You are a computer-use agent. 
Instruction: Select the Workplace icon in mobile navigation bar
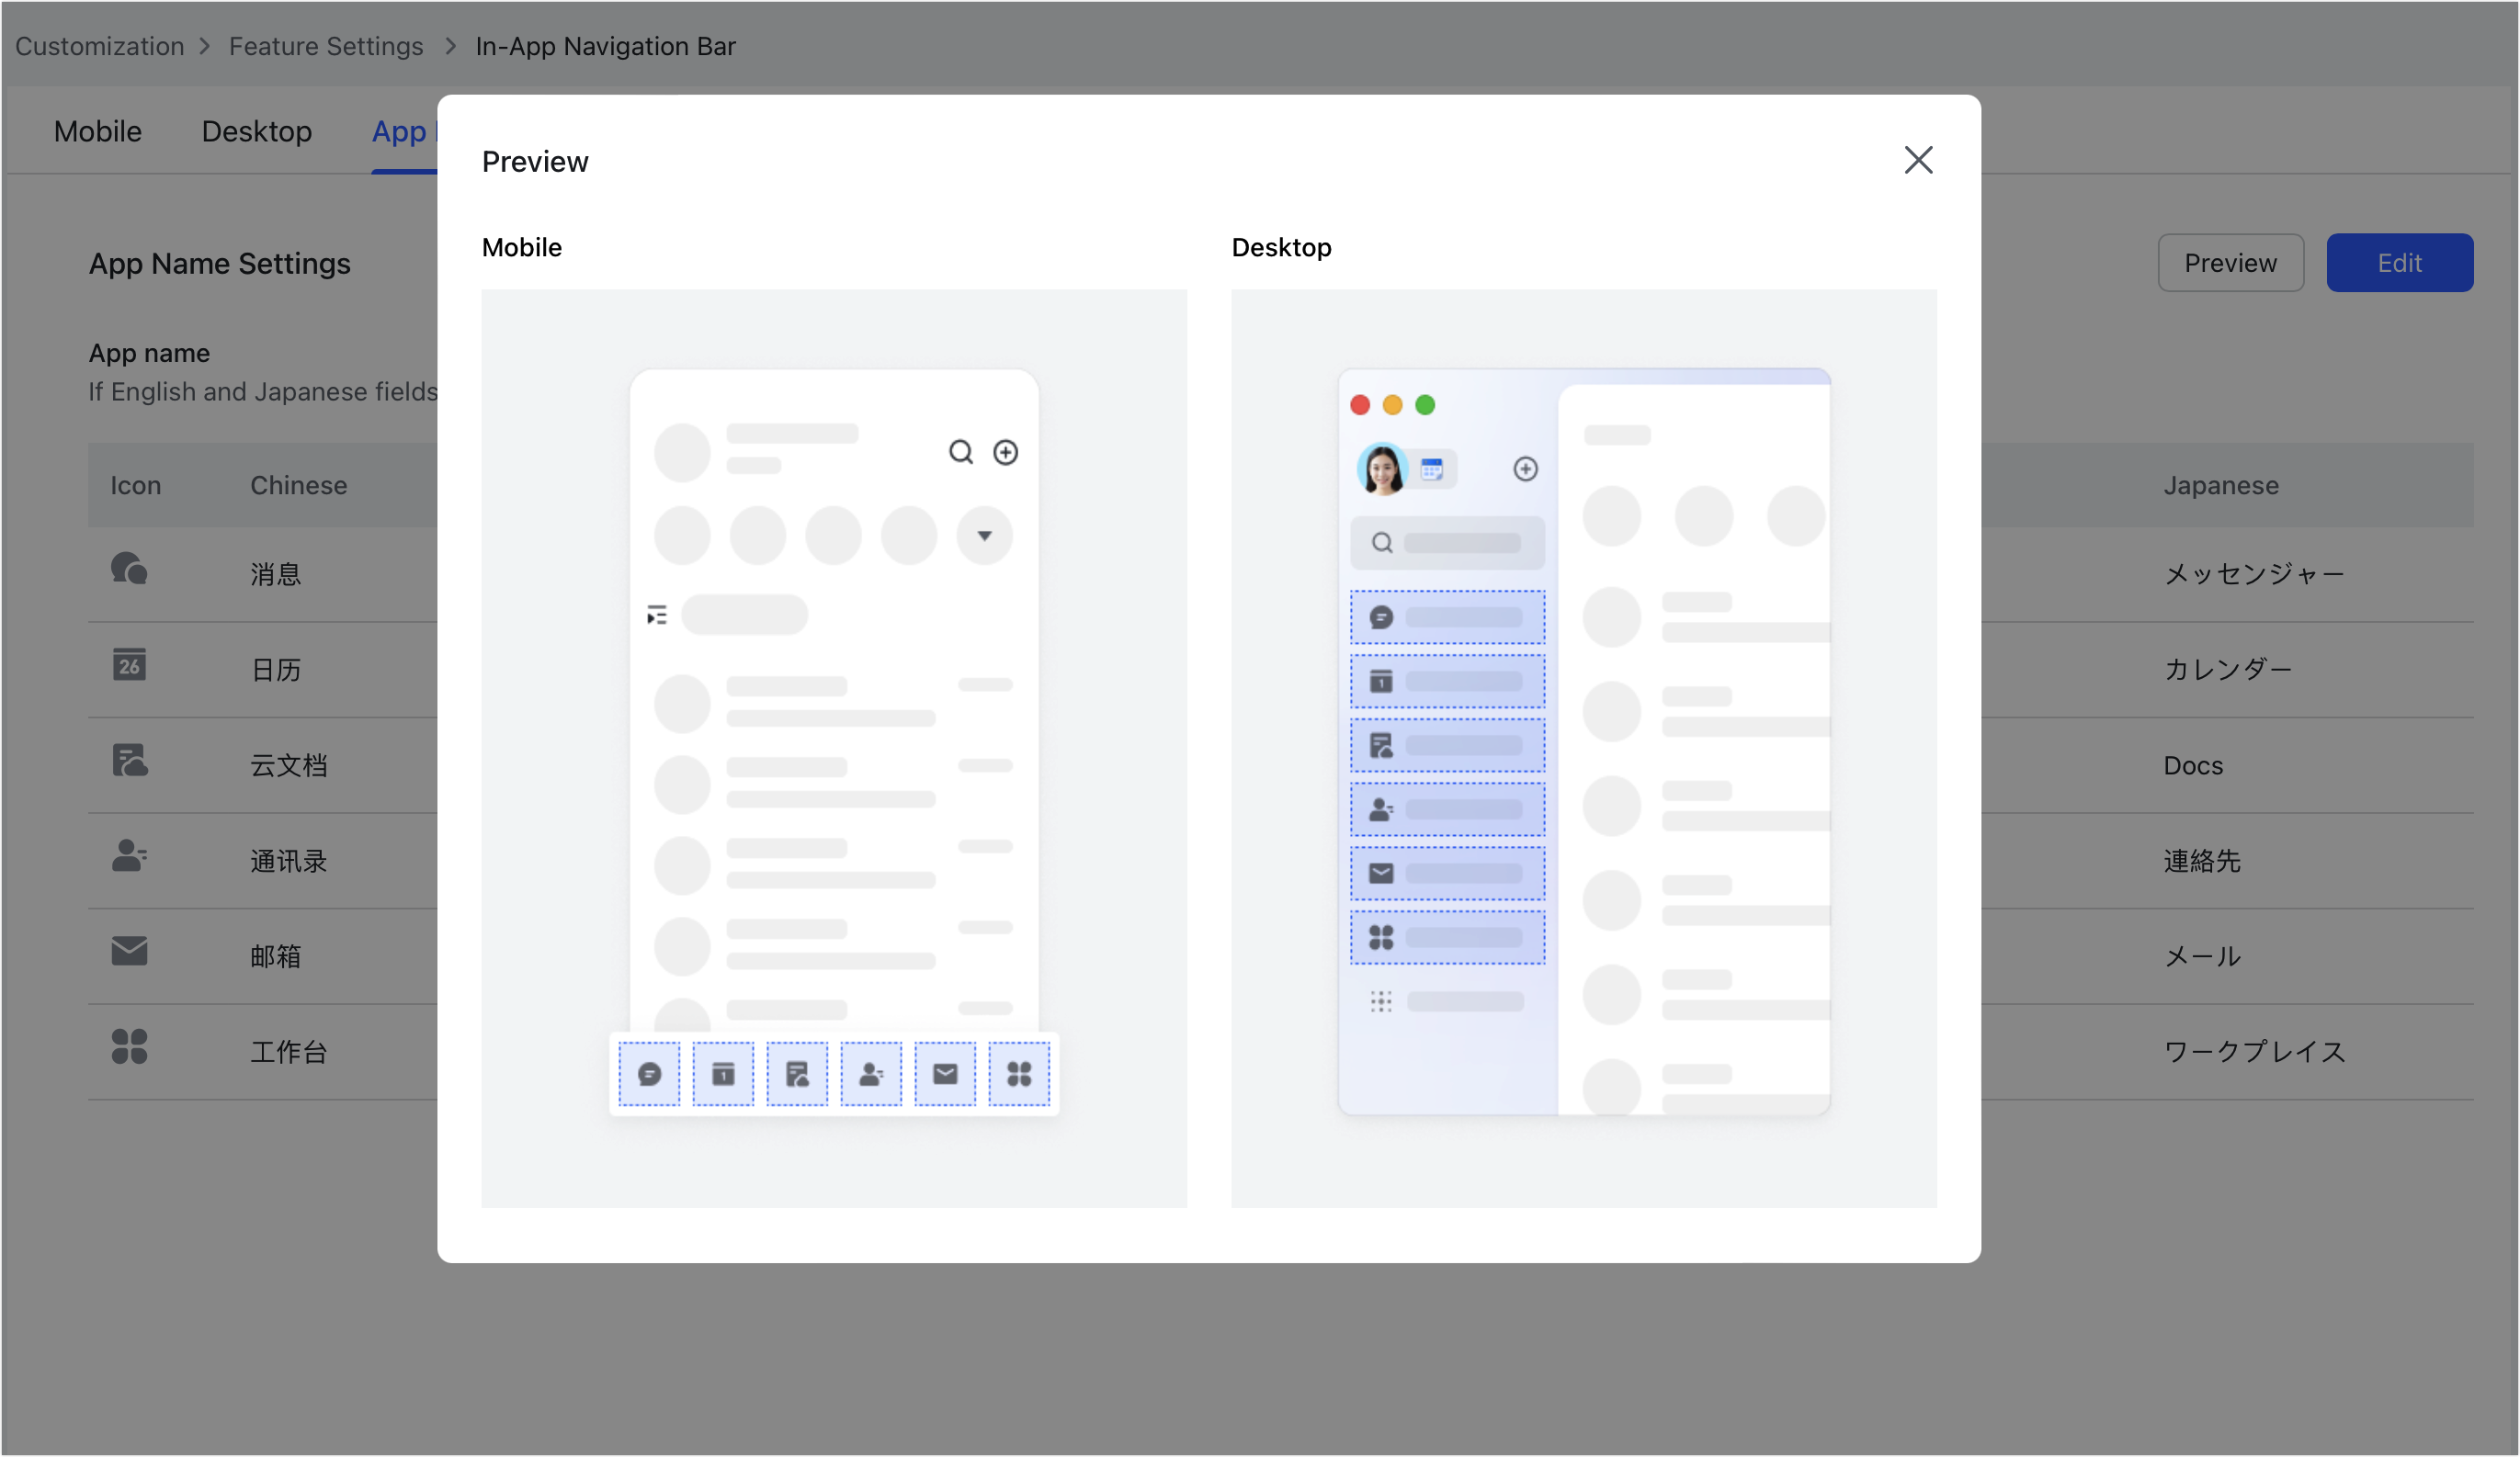coord(1019,1074)
